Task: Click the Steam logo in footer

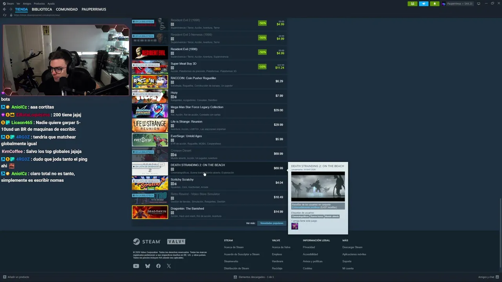Action: point(146,242)
